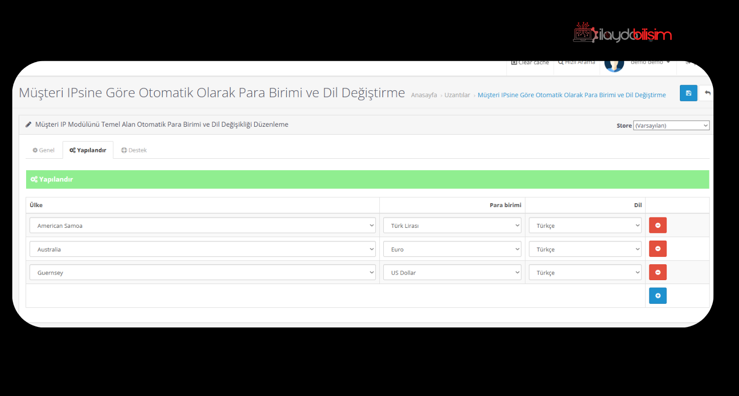This screenshot has height=396, width=739.
Task: Open the US Dollar currency dropdown
Action: (x=452, y=272)
